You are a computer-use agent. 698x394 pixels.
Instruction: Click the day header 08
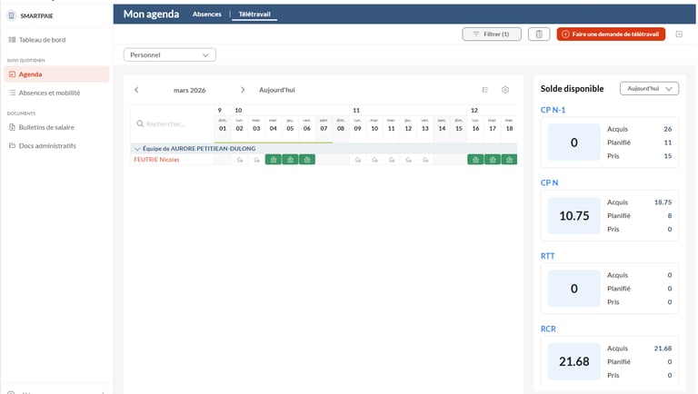pos(341,128)
